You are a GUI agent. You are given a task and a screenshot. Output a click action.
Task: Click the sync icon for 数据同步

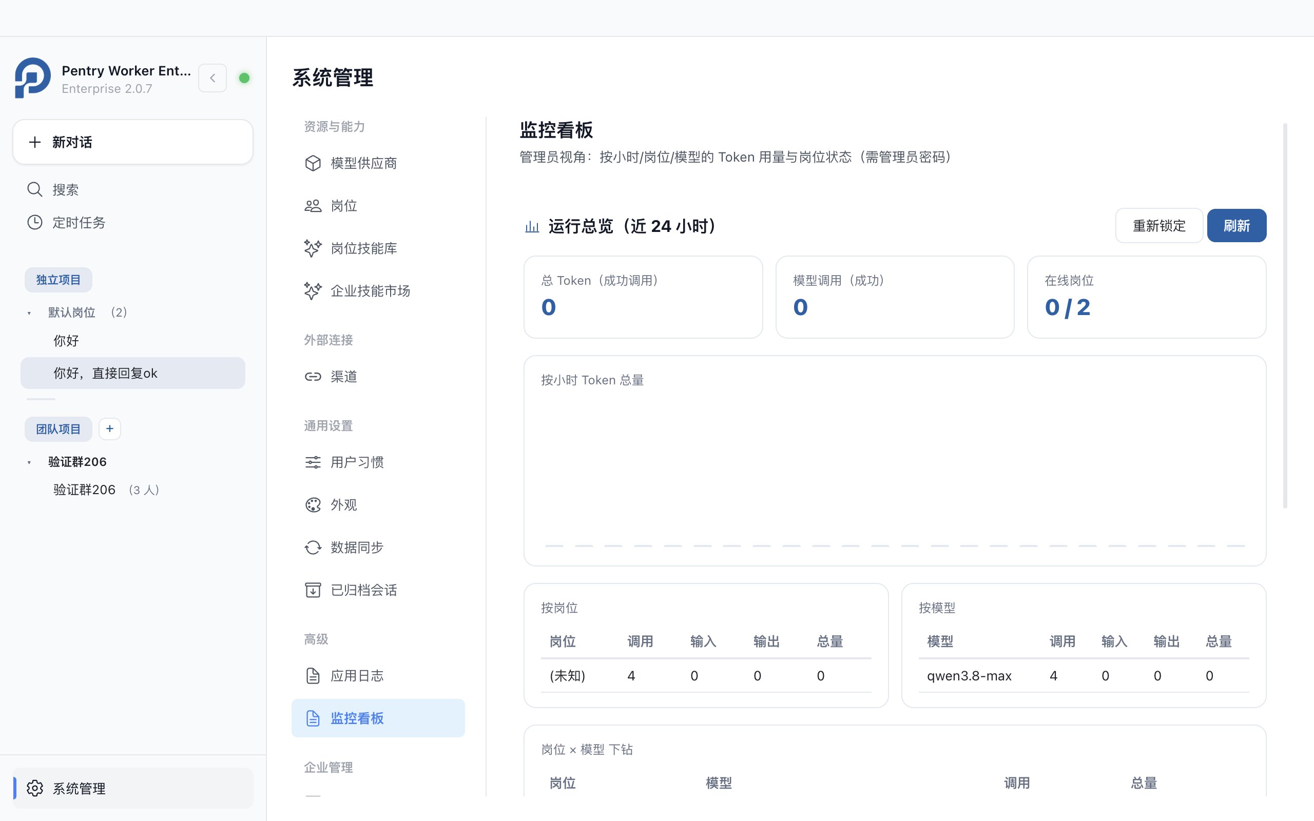[x=313, y=548]
